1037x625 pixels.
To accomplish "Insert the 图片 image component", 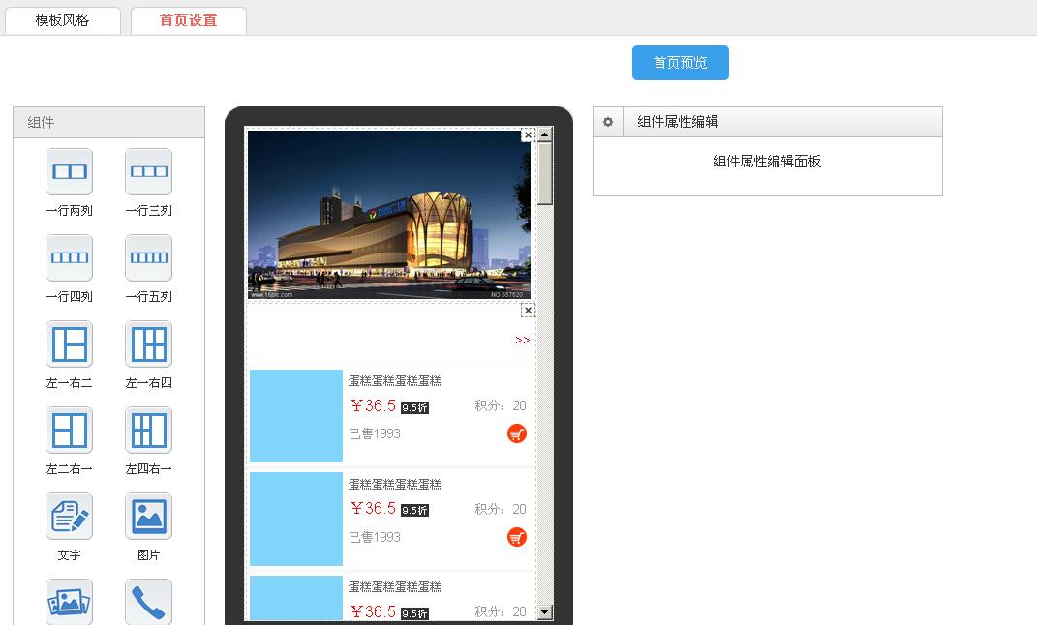I will pyautogui.click(x=148, y=517).
